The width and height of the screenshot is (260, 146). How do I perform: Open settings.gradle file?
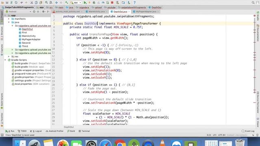coord(31,81)
